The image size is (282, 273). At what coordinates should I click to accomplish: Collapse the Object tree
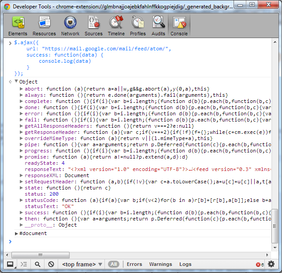pyautogui.click(x=16, y=81)
